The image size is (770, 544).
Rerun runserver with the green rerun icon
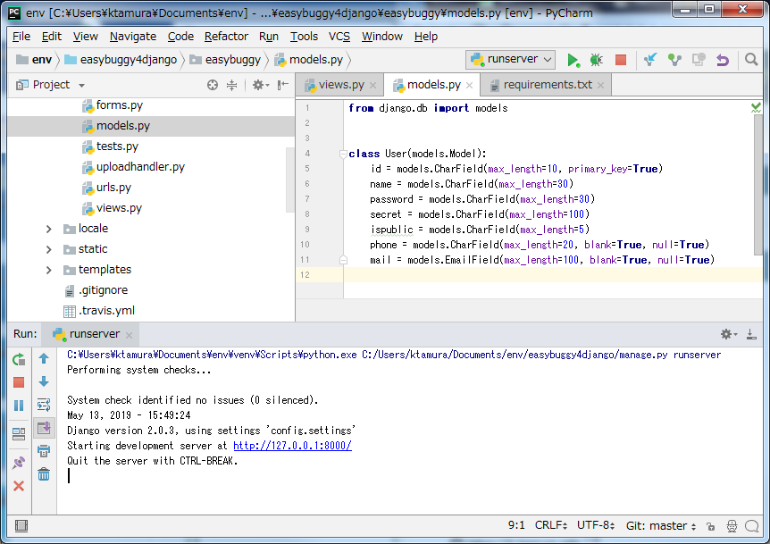coord(19,359)
